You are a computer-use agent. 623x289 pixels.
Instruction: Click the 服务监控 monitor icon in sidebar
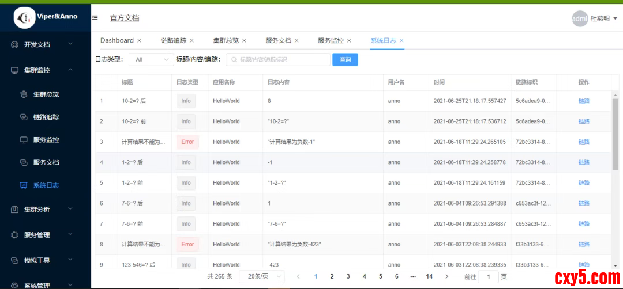[x=24, y=140]
